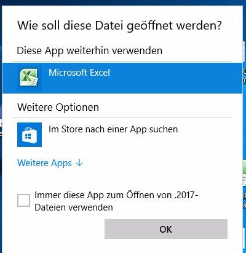Click the down arrow beside Weitere Apps

[79, 163]
